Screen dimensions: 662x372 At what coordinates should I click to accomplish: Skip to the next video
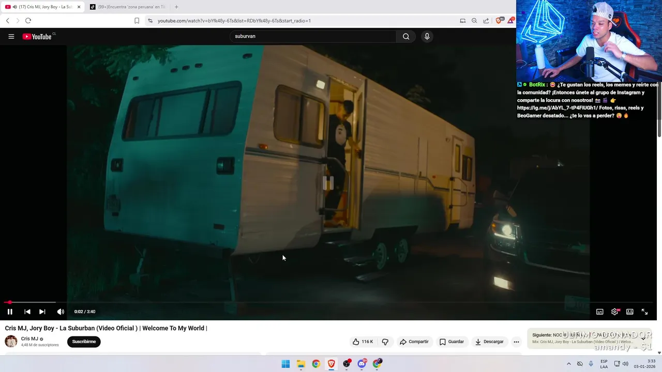42,312
